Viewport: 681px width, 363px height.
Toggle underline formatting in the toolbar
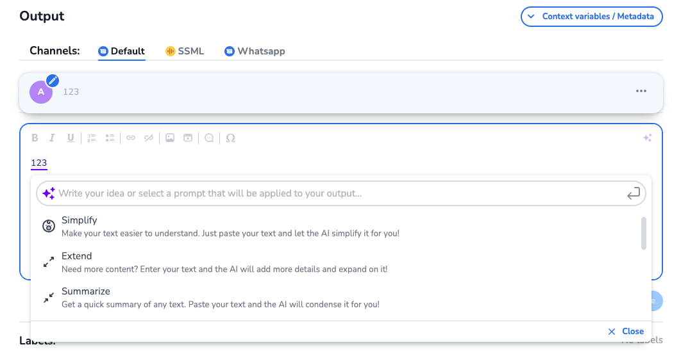point(71,138)
